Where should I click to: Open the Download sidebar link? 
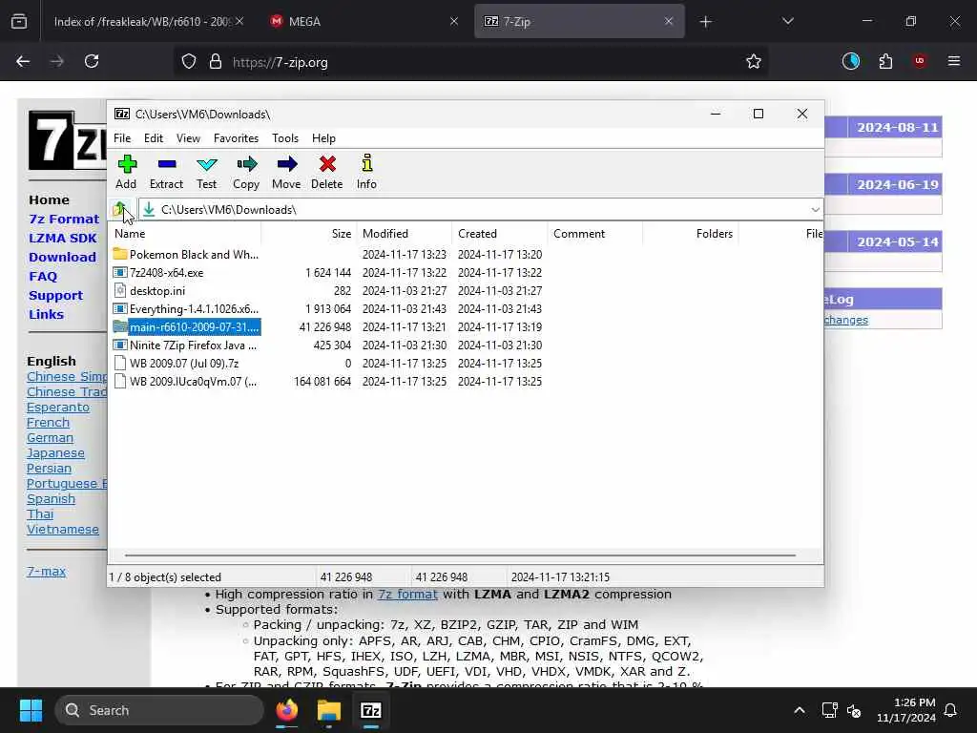tap(62, 257)
